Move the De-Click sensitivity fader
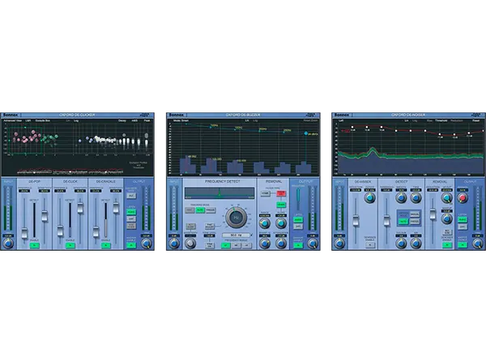Image resolution: width=486 pixels, height=364 pixels. [x=80, y=207]
